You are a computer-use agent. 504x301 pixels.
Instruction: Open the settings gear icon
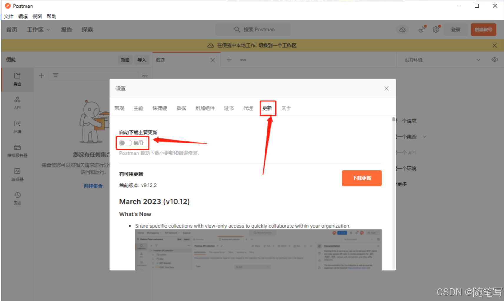pyautogui.click(x=436, y=30)
